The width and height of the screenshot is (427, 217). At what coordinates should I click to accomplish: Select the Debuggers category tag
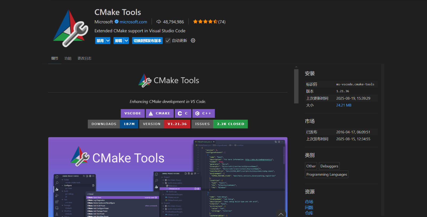[x=329, y=166]
